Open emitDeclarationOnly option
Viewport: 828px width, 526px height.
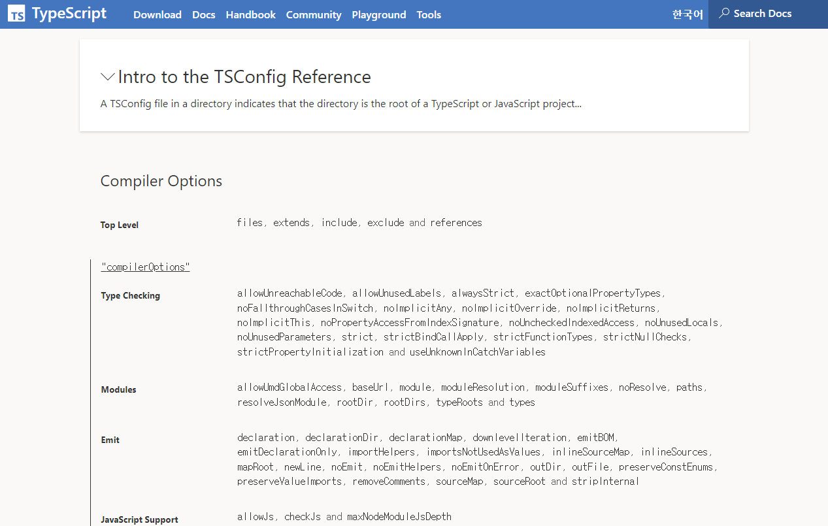click(287, 452)
